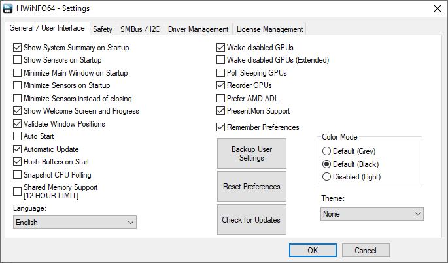This screenshot has height=263, width=448.
Task: Open the Language dropdown
Action: click(75, 222)
